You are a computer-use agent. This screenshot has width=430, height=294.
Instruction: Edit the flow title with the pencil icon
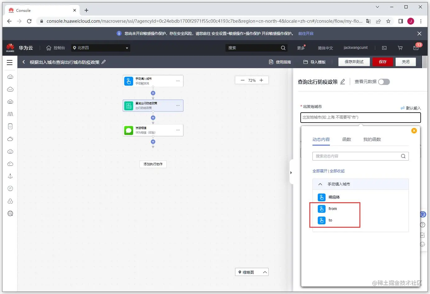tap(104, 62)
